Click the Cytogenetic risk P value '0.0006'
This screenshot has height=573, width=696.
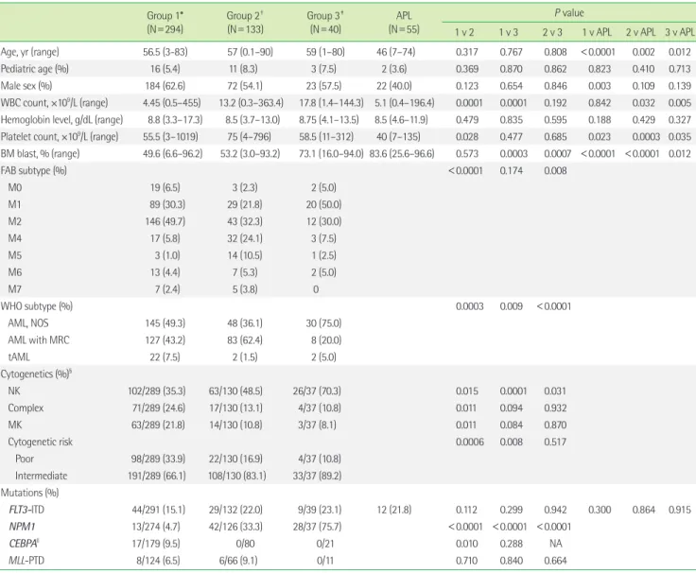click(470, 442)
